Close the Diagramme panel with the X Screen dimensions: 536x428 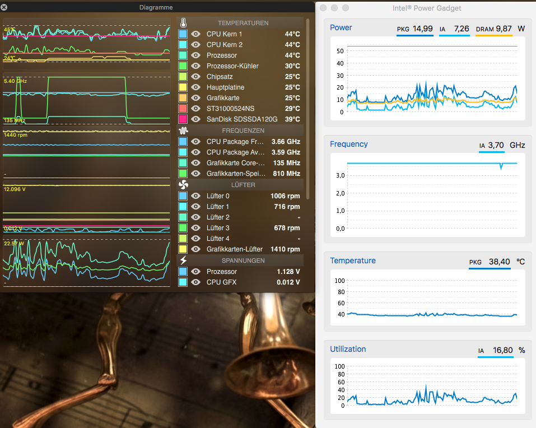tap(4, 7)
